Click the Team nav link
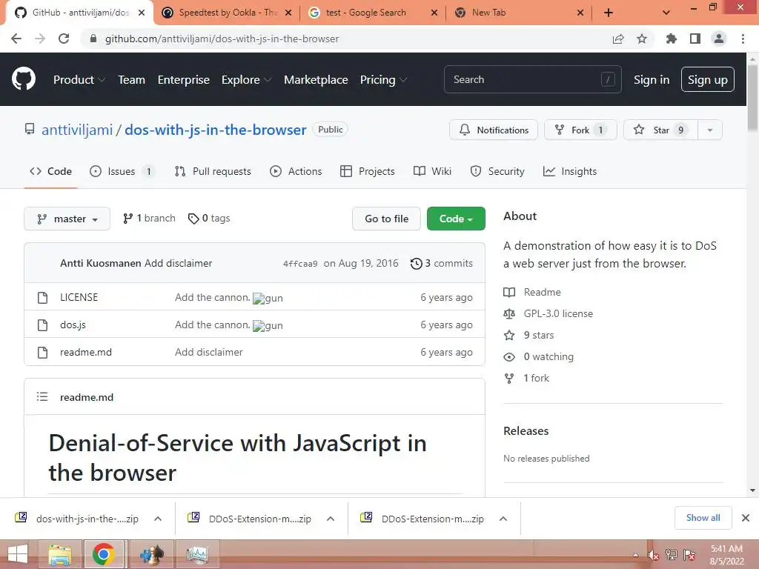The height and width of the screenshot is (569, 759). pyautogui.click(x=132, y=80)
